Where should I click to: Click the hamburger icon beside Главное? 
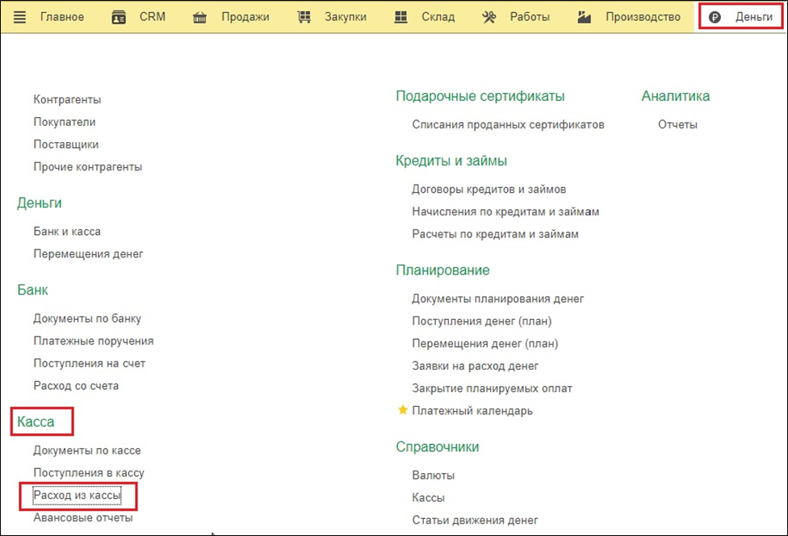(19, 17)
